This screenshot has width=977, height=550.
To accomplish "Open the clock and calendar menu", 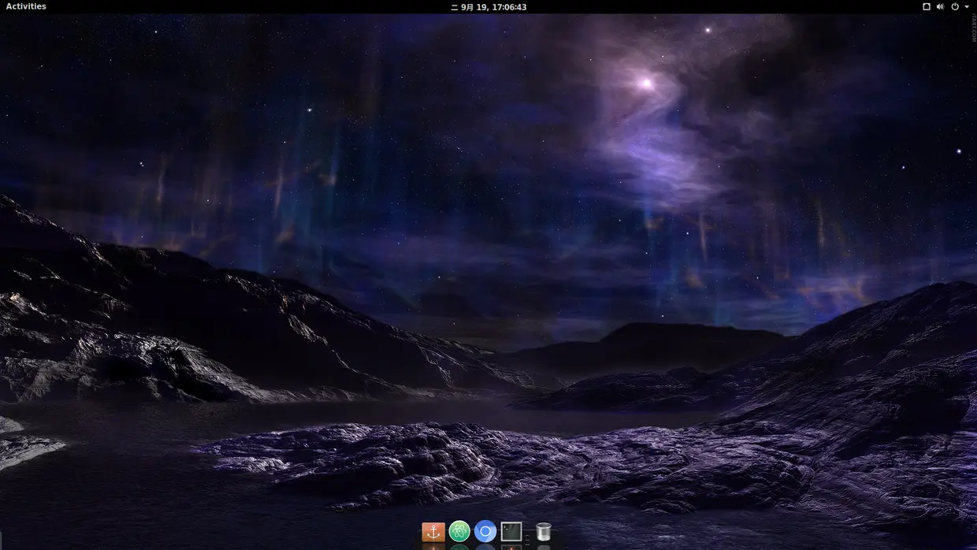I will tap(489, 6).
